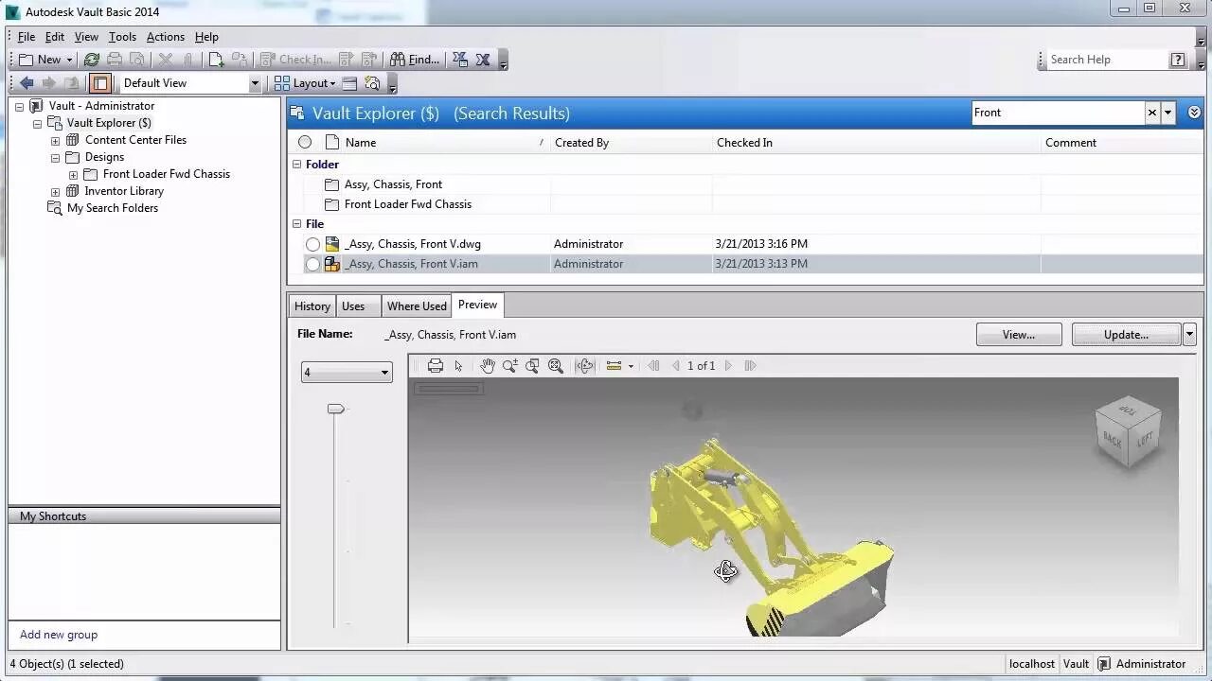Open the Help menu

pos(206,37)
